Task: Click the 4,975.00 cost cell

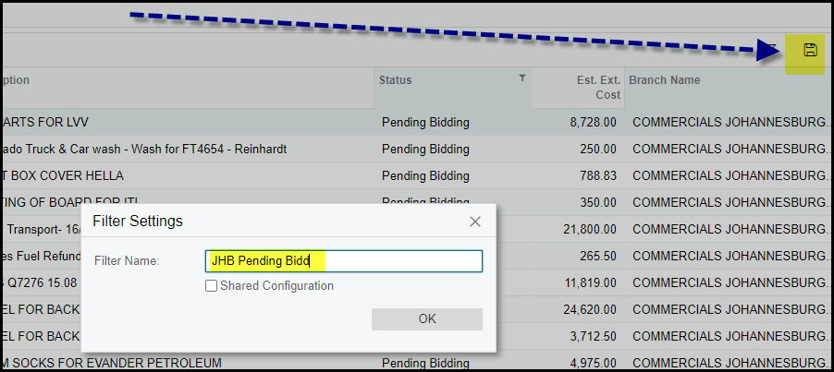Action: pos(594,363)
